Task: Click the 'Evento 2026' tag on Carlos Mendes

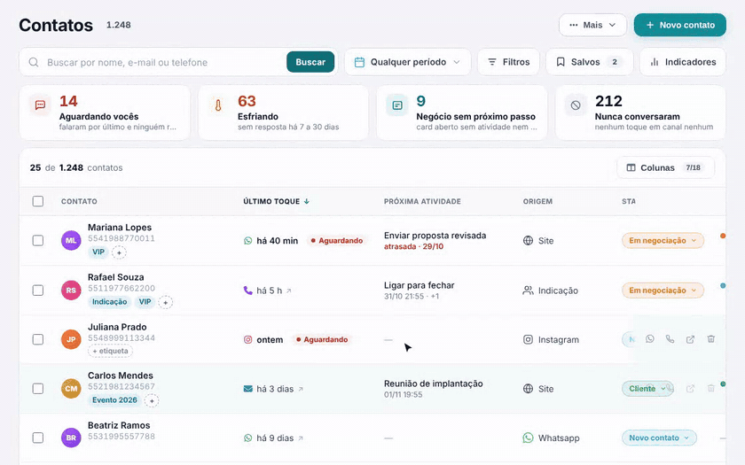Action: click(114, 400)
